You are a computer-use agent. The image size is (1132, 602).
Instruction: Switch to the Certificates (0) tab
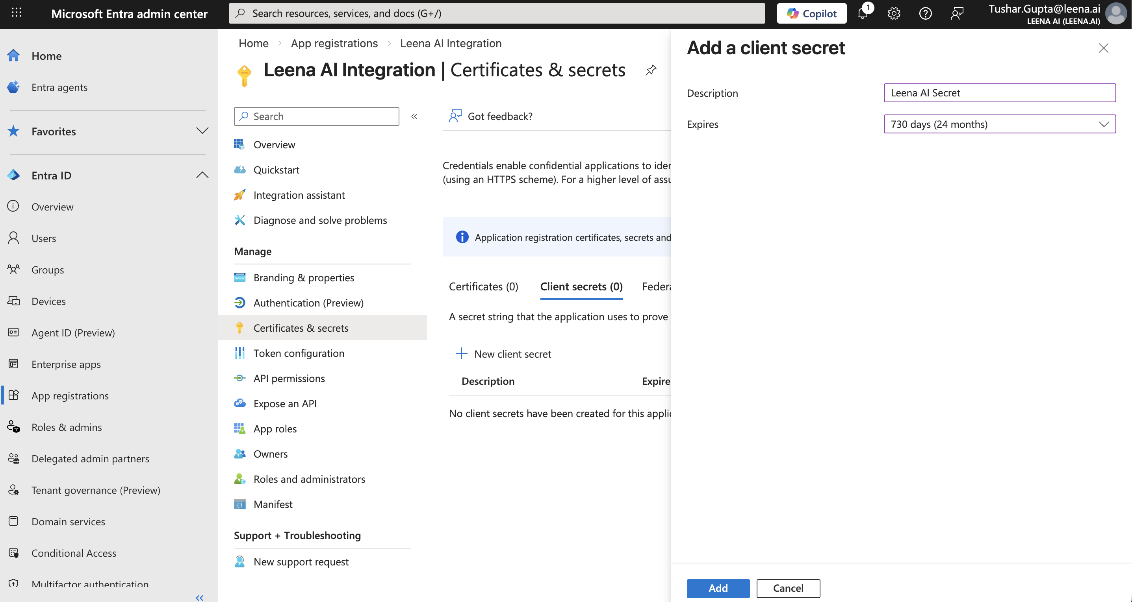tap(483, 287)
